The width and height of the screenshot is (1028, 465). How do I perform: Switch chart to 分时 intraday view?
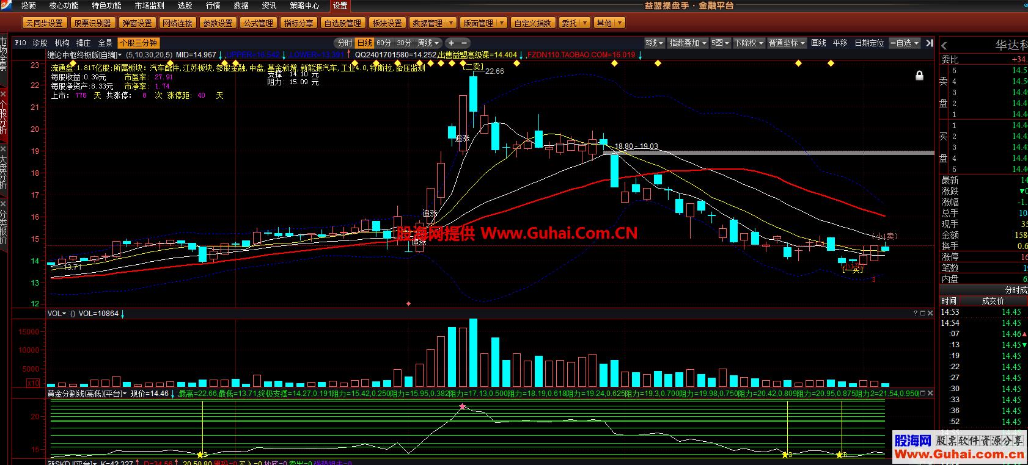coord(345,43)
